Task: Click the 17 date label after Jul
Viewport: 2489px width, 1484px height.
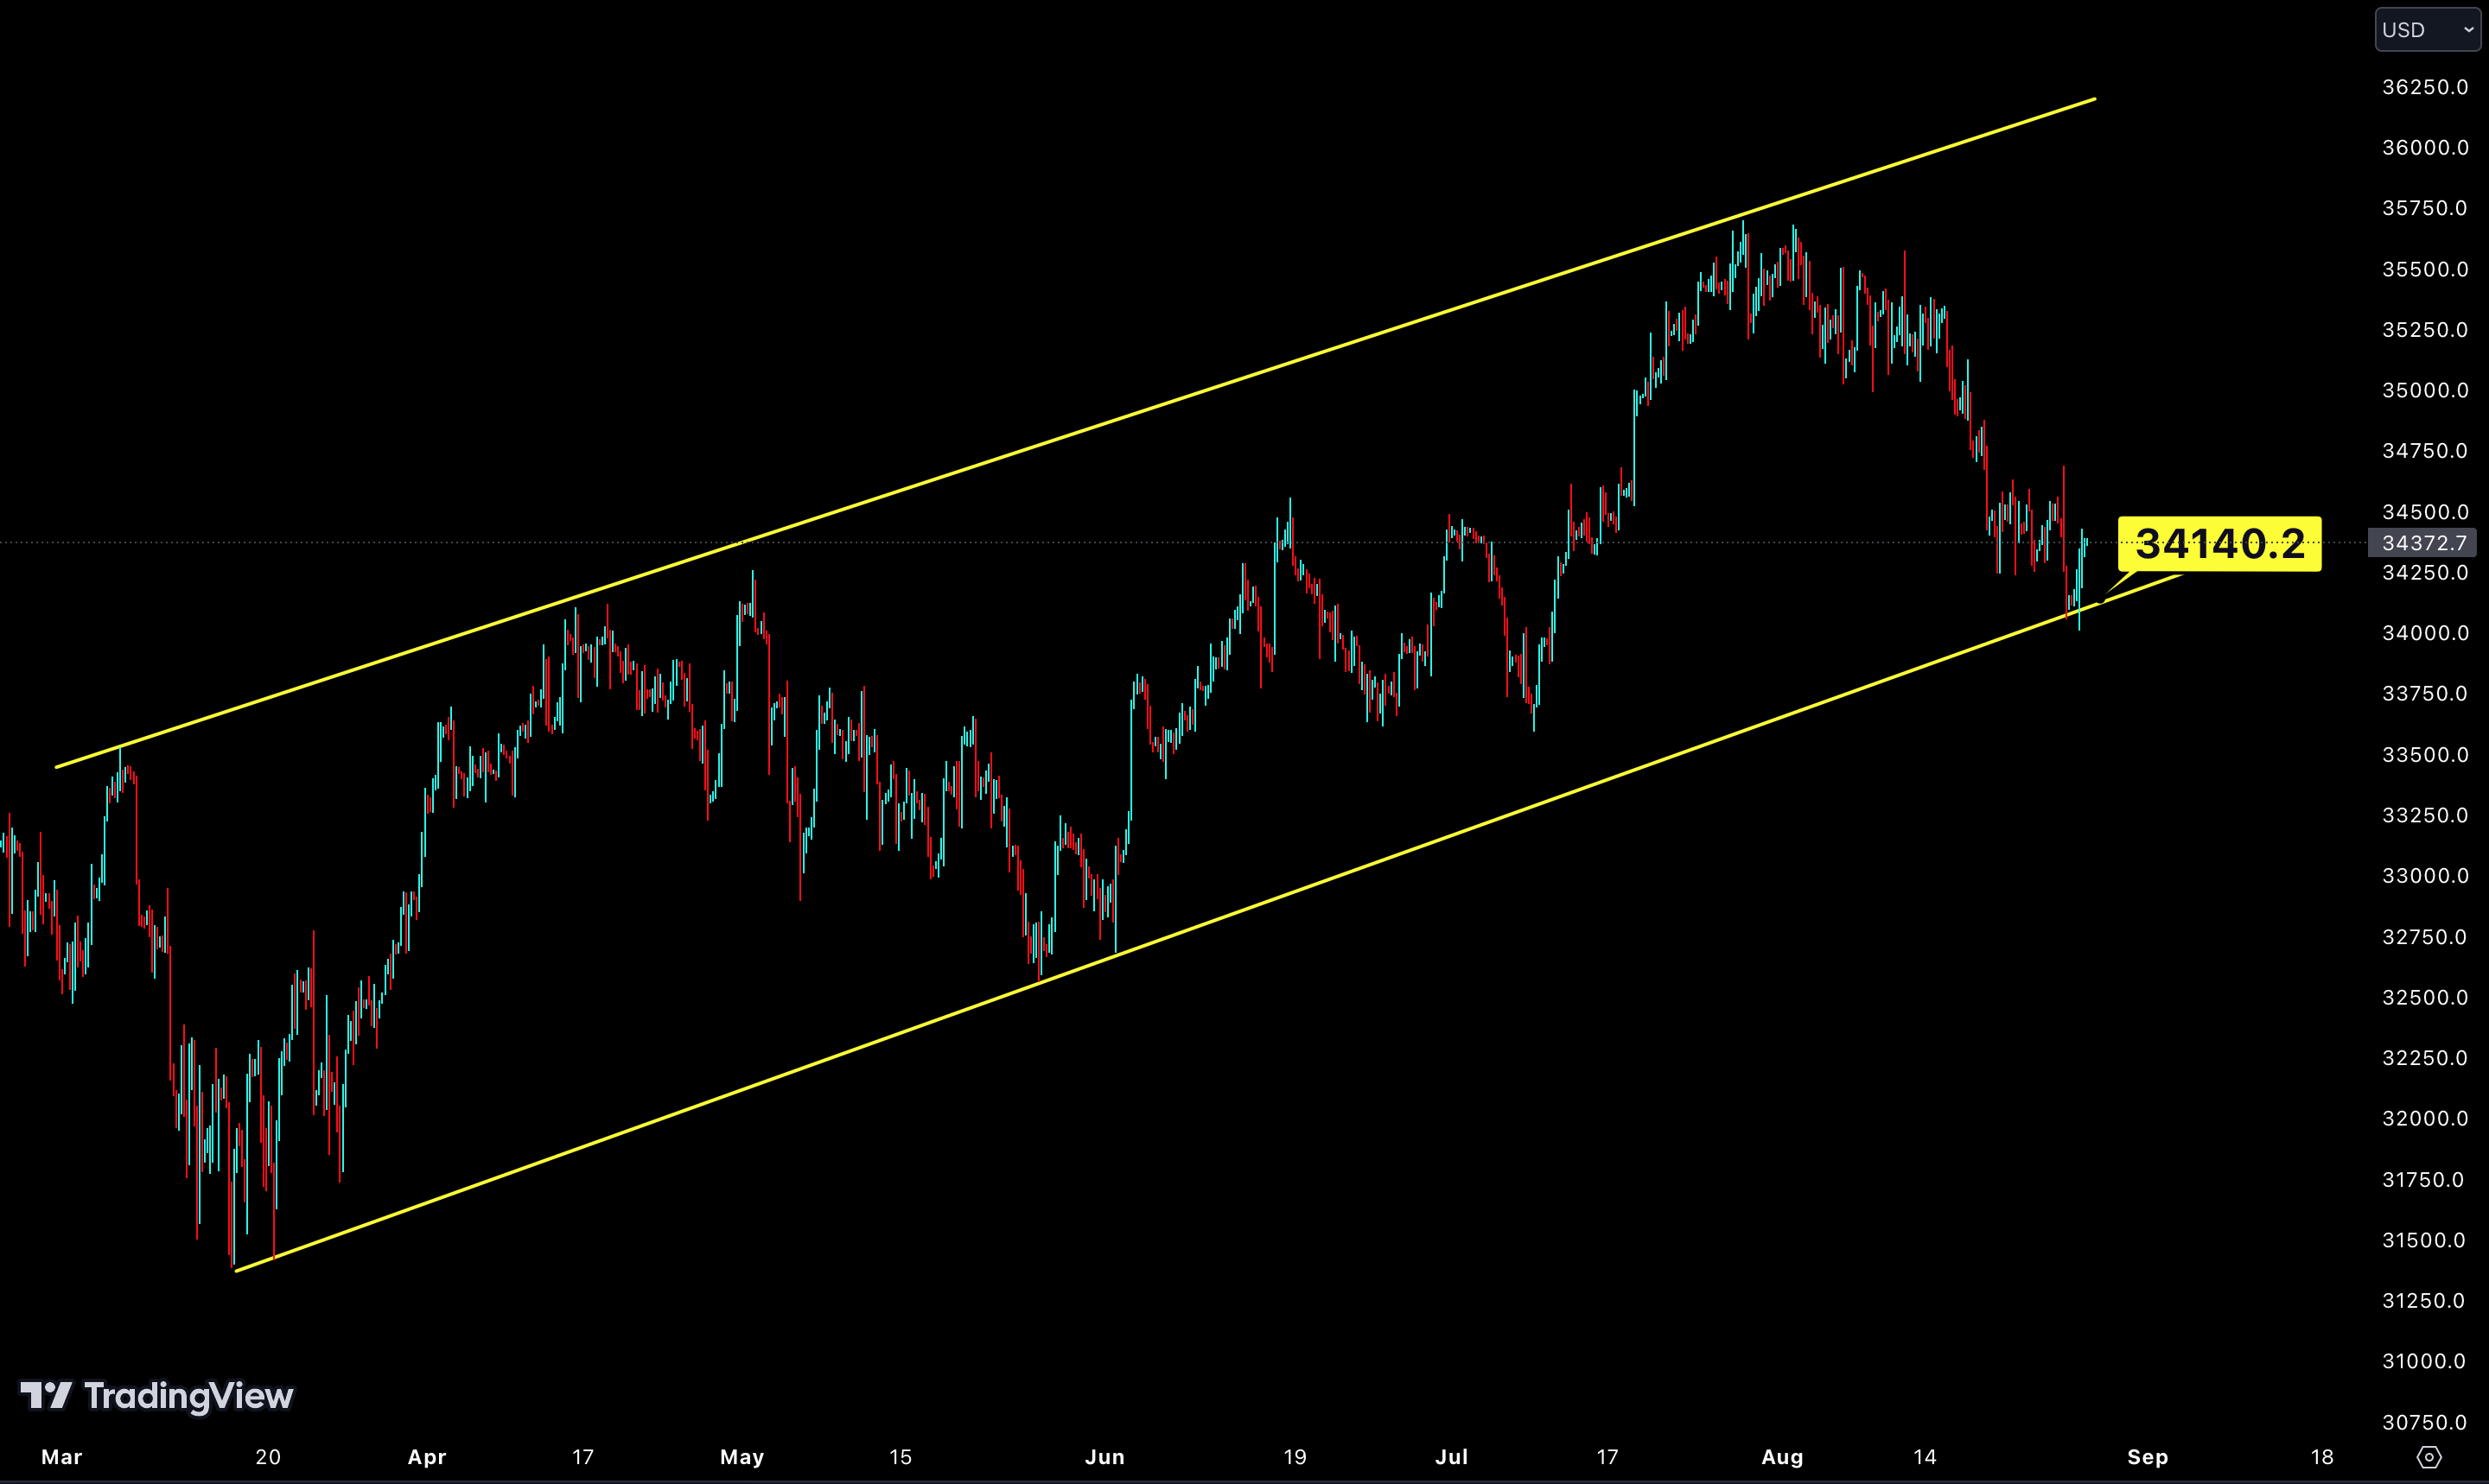Action: pos(1607,1457)
